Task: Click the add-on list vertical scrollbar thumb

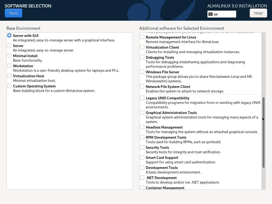Action: (263, 133)
